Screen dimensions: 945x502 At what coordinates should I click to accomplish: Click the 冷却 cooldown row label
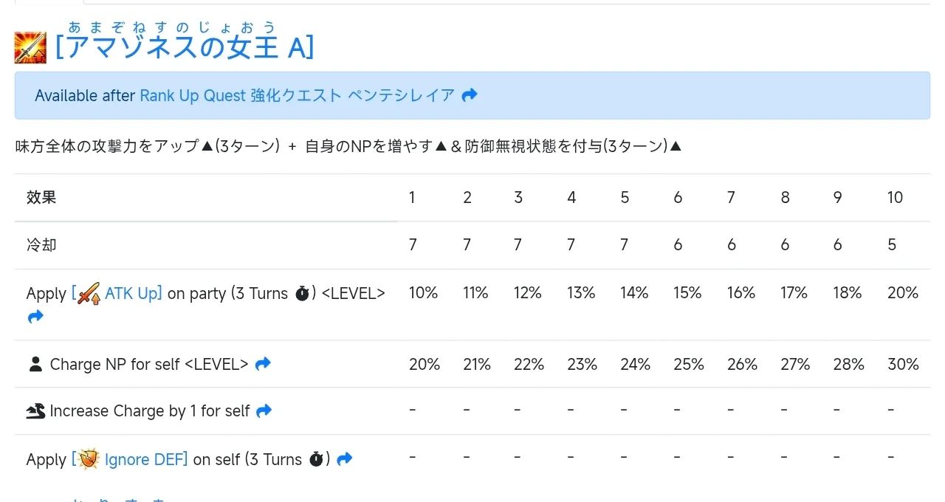41,245
